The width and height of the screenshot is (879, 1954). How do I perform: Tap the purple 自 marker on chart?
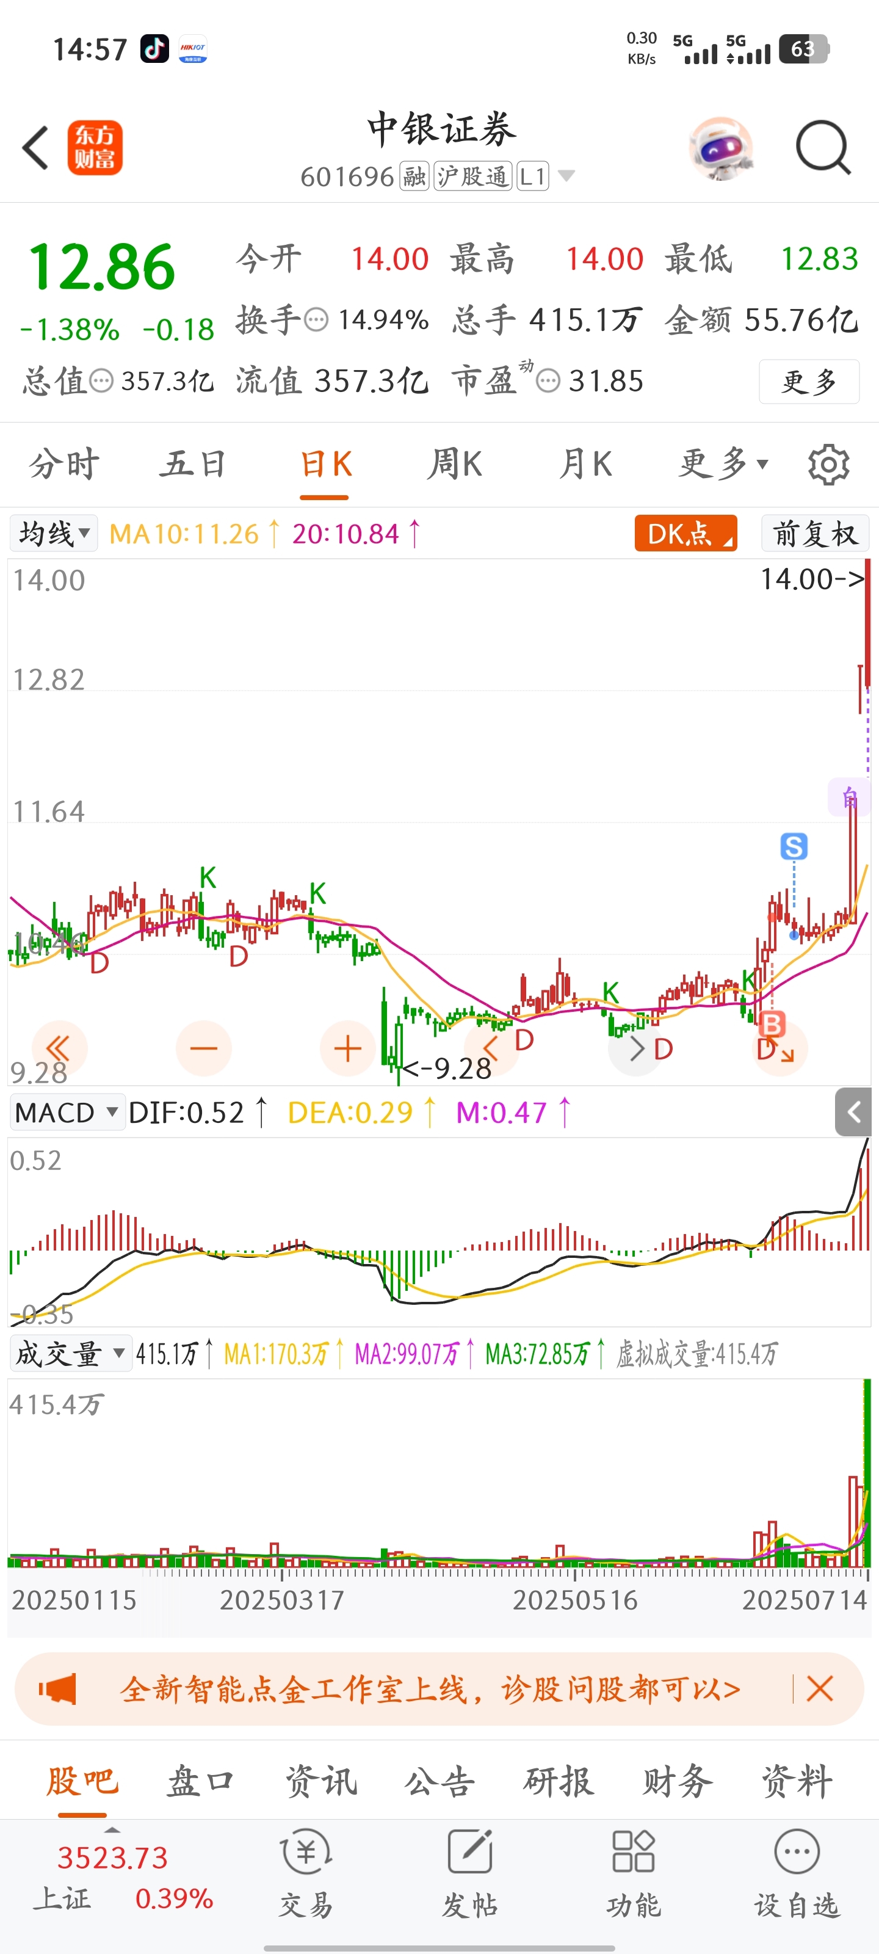tap(850, 797)
